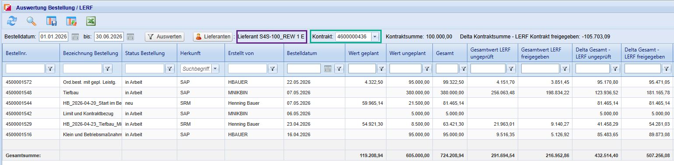
Task: Click the table save layout icon
Action: pyautogui.click(x=52, y=21)
